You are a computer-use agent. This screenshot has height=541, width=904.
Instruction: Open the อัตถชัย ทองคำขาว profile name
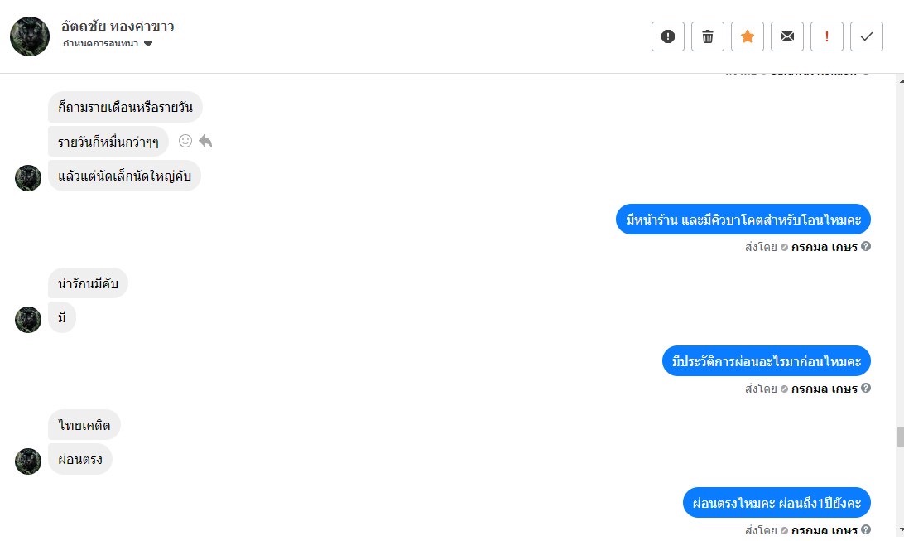(x=118, y=27)
